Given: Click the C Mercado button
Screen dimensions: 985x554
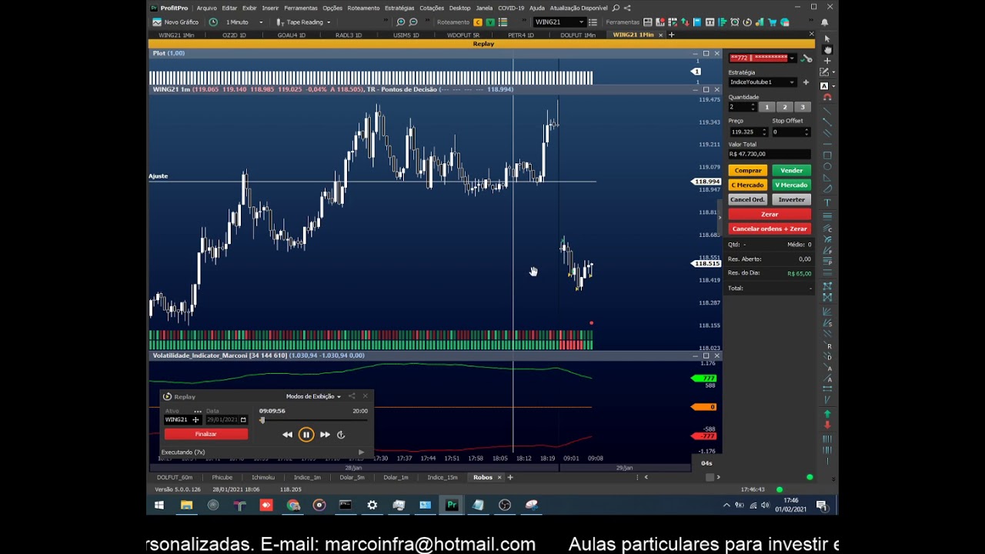Looking at the screenshot, I should (x=748, y=185).
